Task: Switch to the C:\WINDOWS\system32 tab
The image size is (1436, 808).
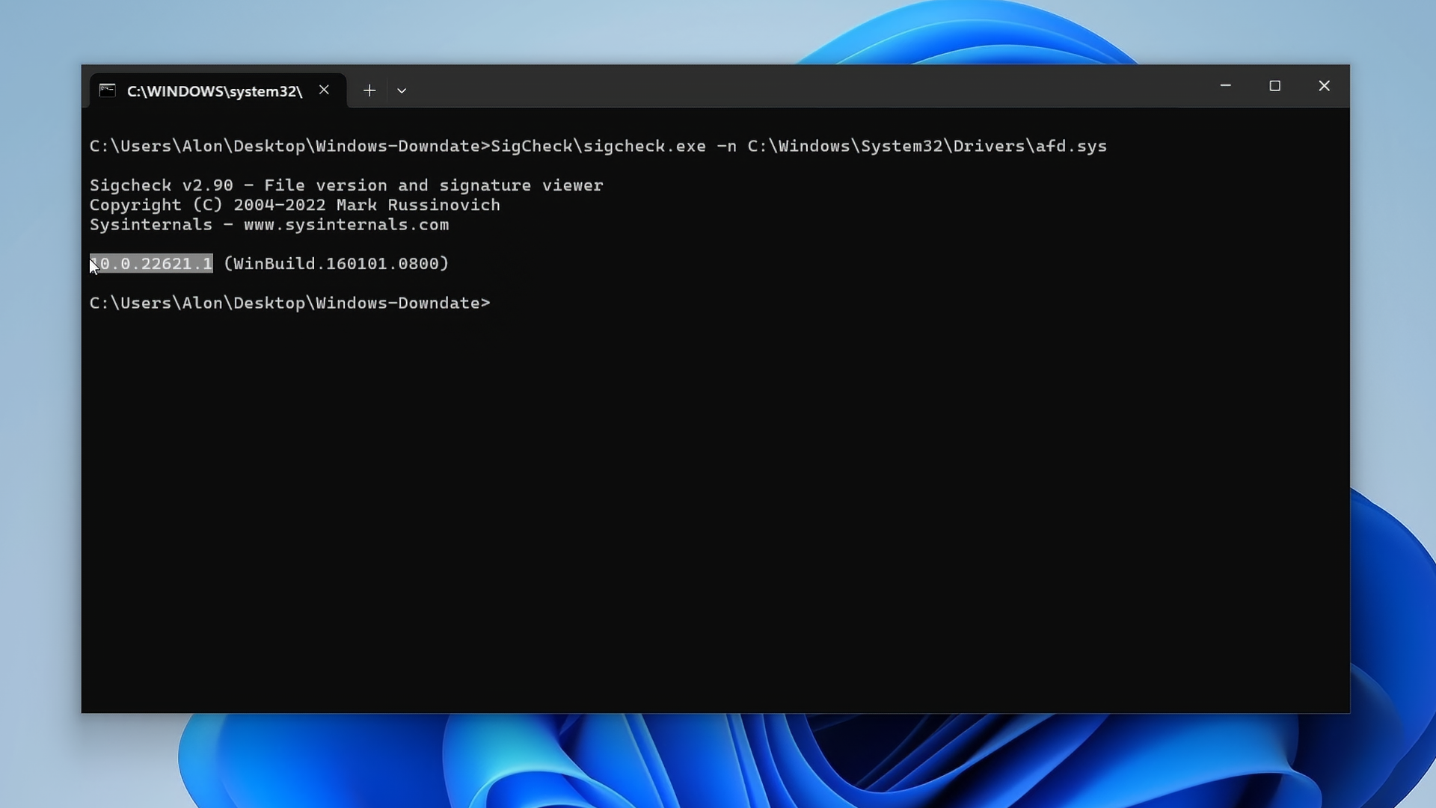Action: 213,90
